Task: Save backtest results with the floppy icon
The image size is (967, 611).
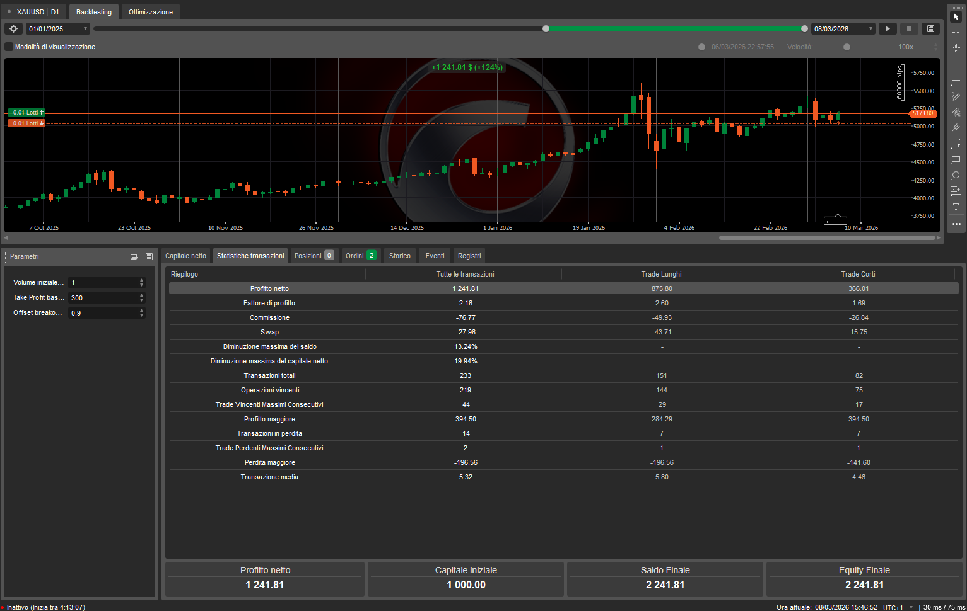Action: 930,29
